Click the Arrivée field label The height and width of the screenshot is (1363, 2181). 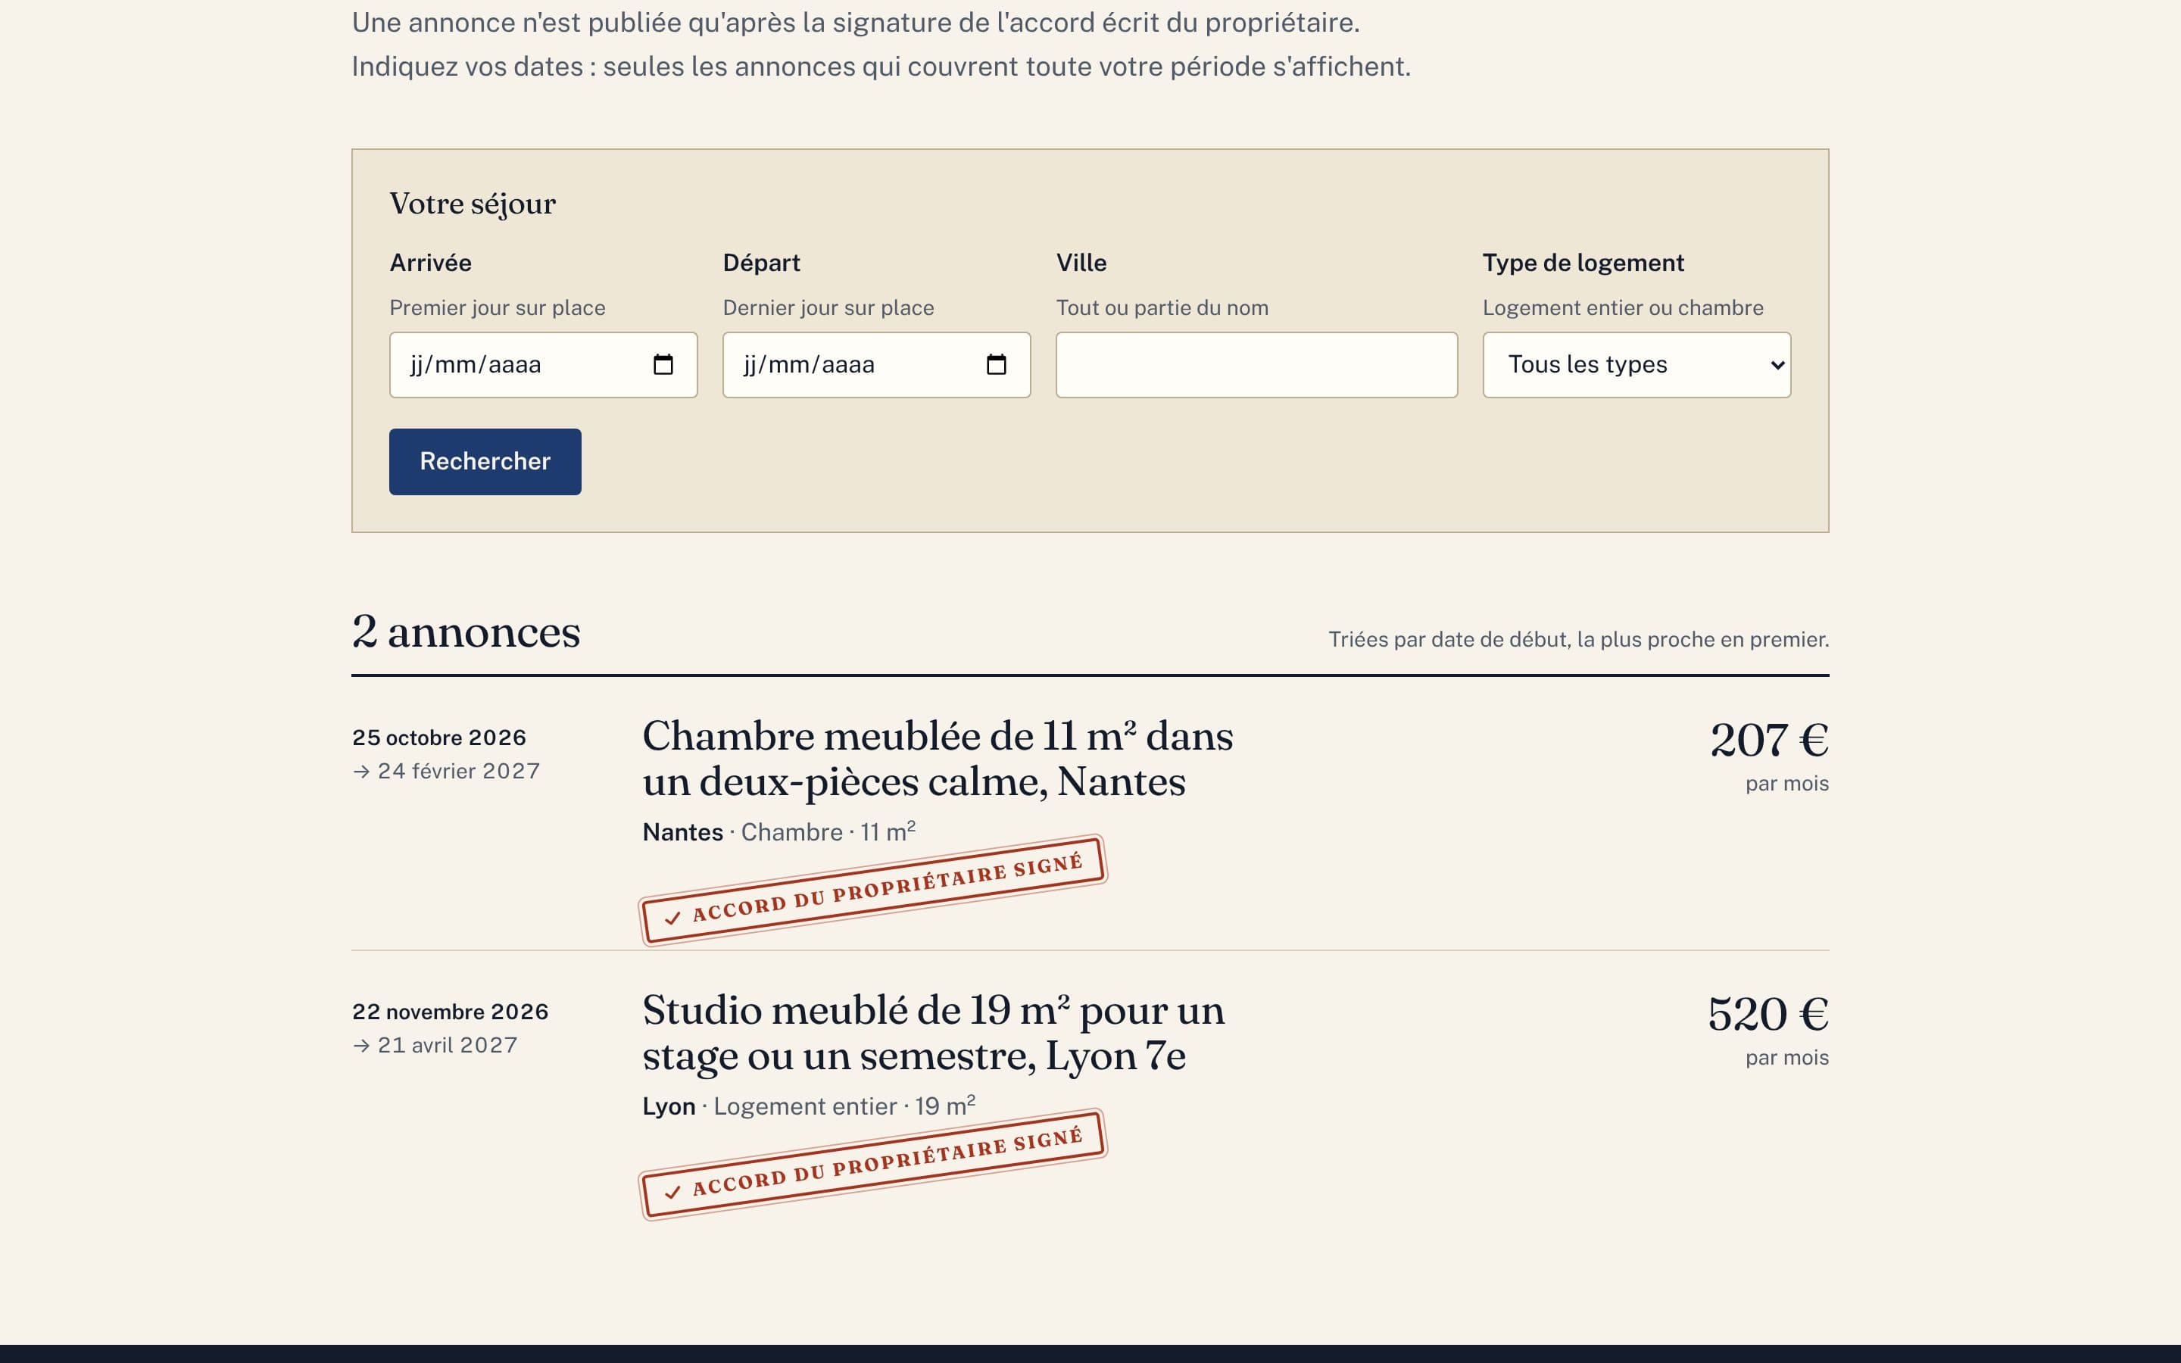[430, 262]
